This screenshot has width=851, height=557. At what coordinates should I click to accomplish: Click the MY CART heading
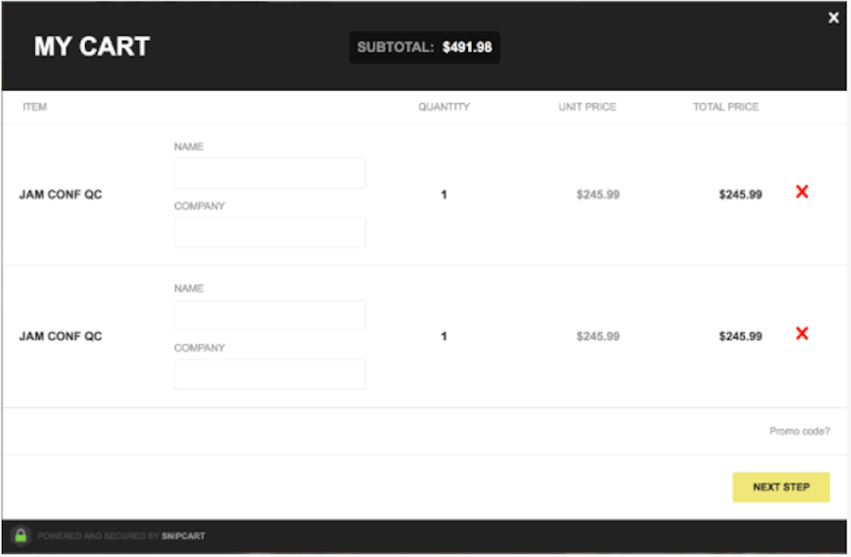92,46
